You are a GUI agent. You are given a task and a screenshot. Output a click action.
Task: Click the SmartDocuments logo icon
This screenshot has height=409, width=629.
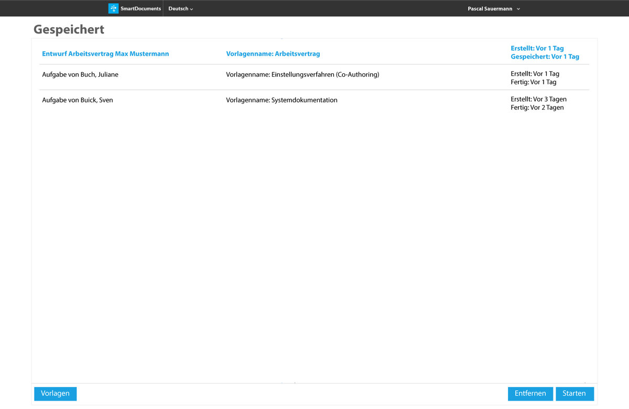point(113,8)
